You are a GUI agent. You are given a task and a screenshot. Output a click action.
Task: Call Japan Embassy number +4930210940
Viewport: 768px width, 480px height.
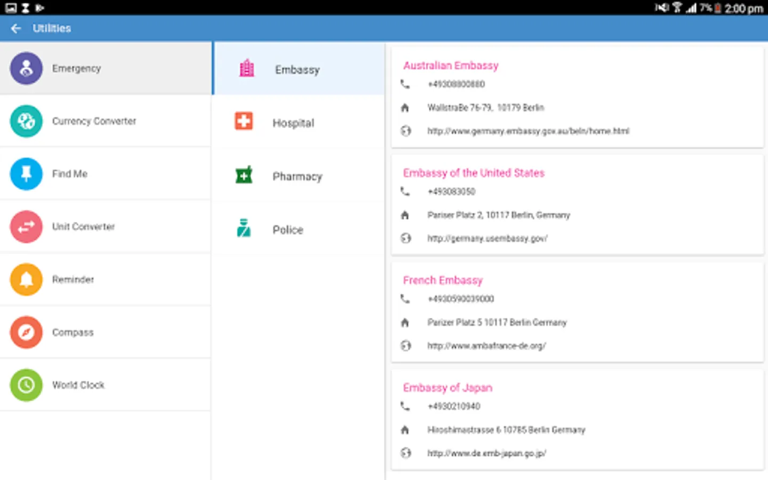[x=454, y=406]
